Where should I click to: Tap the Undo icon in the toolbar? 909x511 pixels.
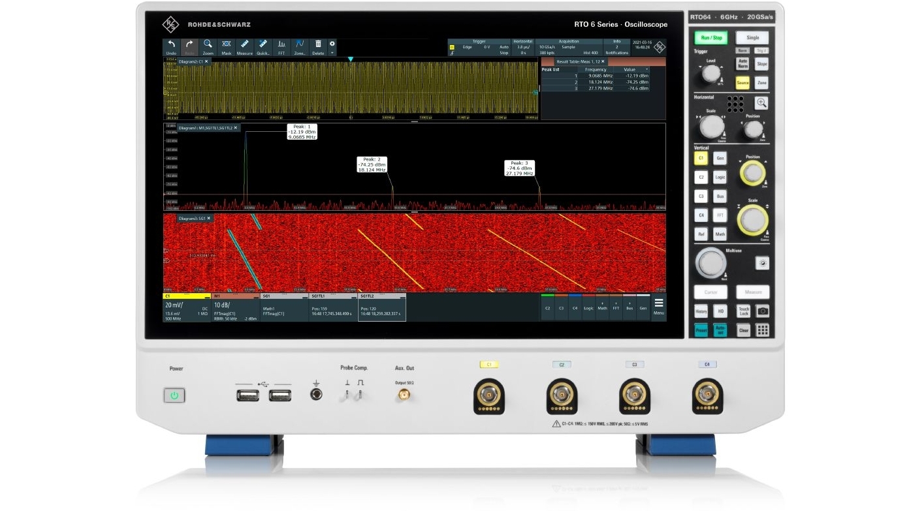click(x=171, y=47)
